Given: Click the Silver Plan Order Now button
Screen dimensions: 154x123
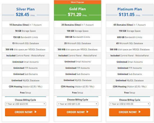Looking at the screenshot, I should coord(25,112).
